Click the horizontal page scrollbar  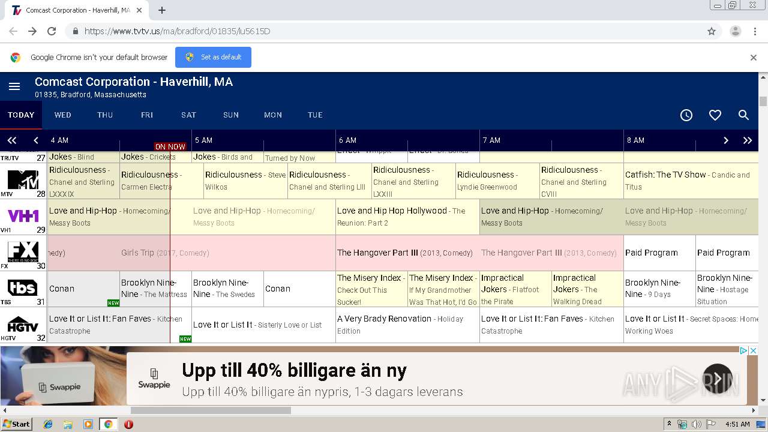tap(211, 410)
